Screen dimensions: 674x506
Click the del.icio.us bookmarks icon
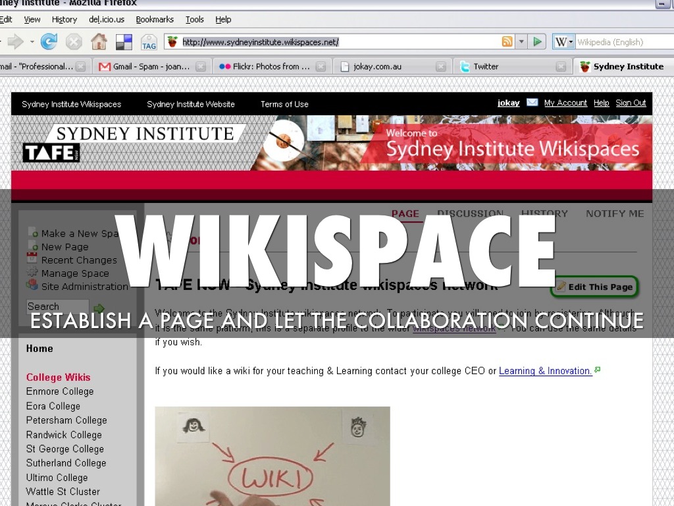(x=124, y=42)
